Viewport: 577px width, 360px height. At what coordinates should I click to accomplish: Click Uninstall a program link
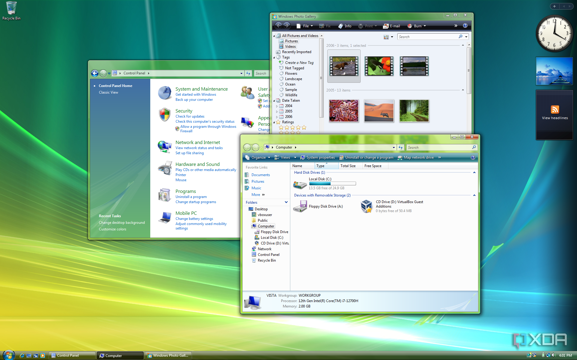click(x=191, y=197)
